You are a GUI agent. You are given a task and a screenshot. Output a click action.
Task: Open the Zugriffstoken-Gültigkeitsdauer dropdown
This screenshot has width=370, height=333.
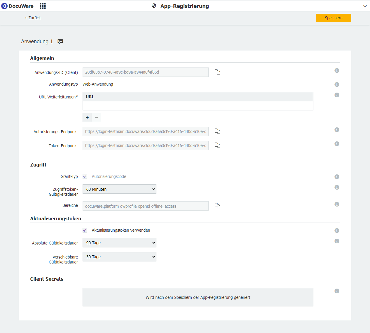119,189
